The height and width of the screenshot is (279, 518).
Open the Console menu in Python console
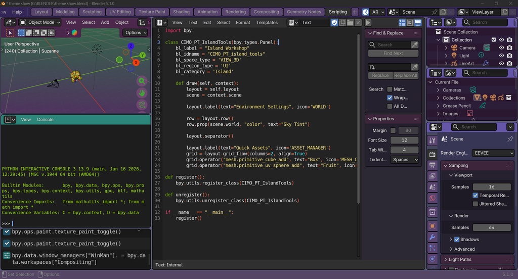(x=45, y=119)
